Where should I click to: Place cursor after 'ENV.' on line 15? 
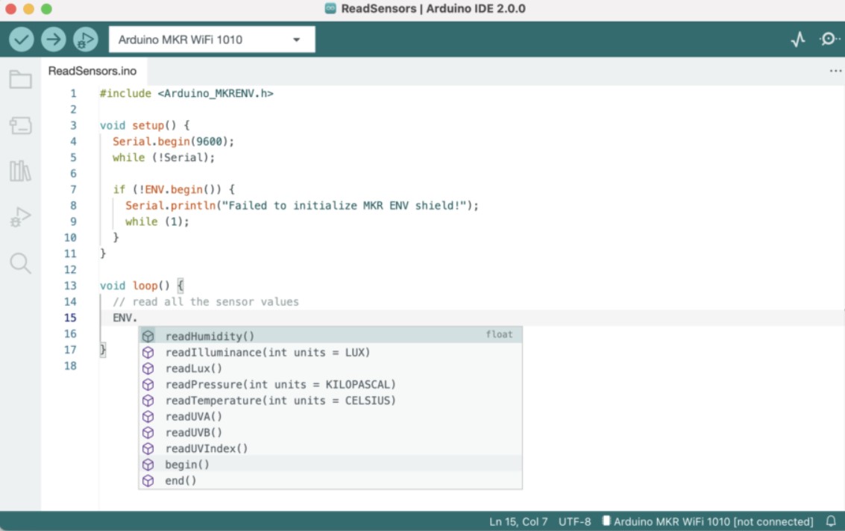pos(138,318)
